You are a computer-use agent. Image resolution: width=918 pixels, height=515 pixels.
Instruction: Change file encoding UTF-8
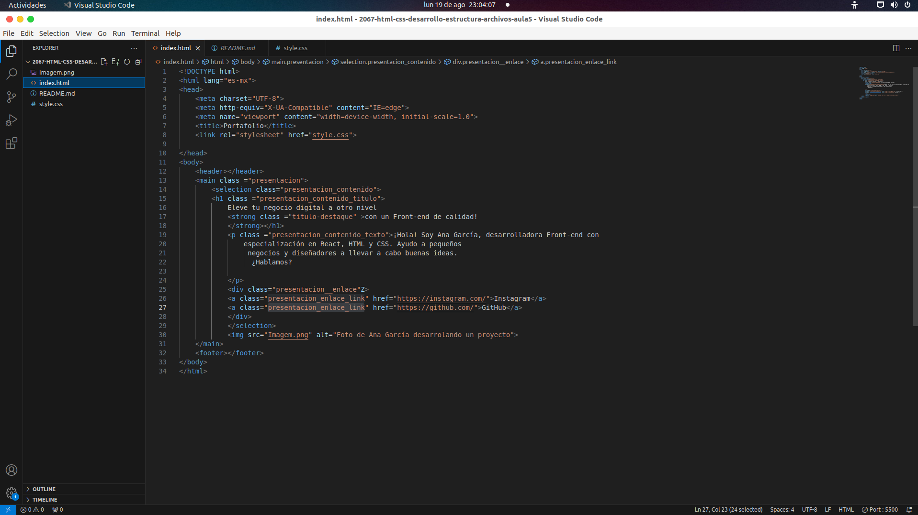[x=809, y=510]
